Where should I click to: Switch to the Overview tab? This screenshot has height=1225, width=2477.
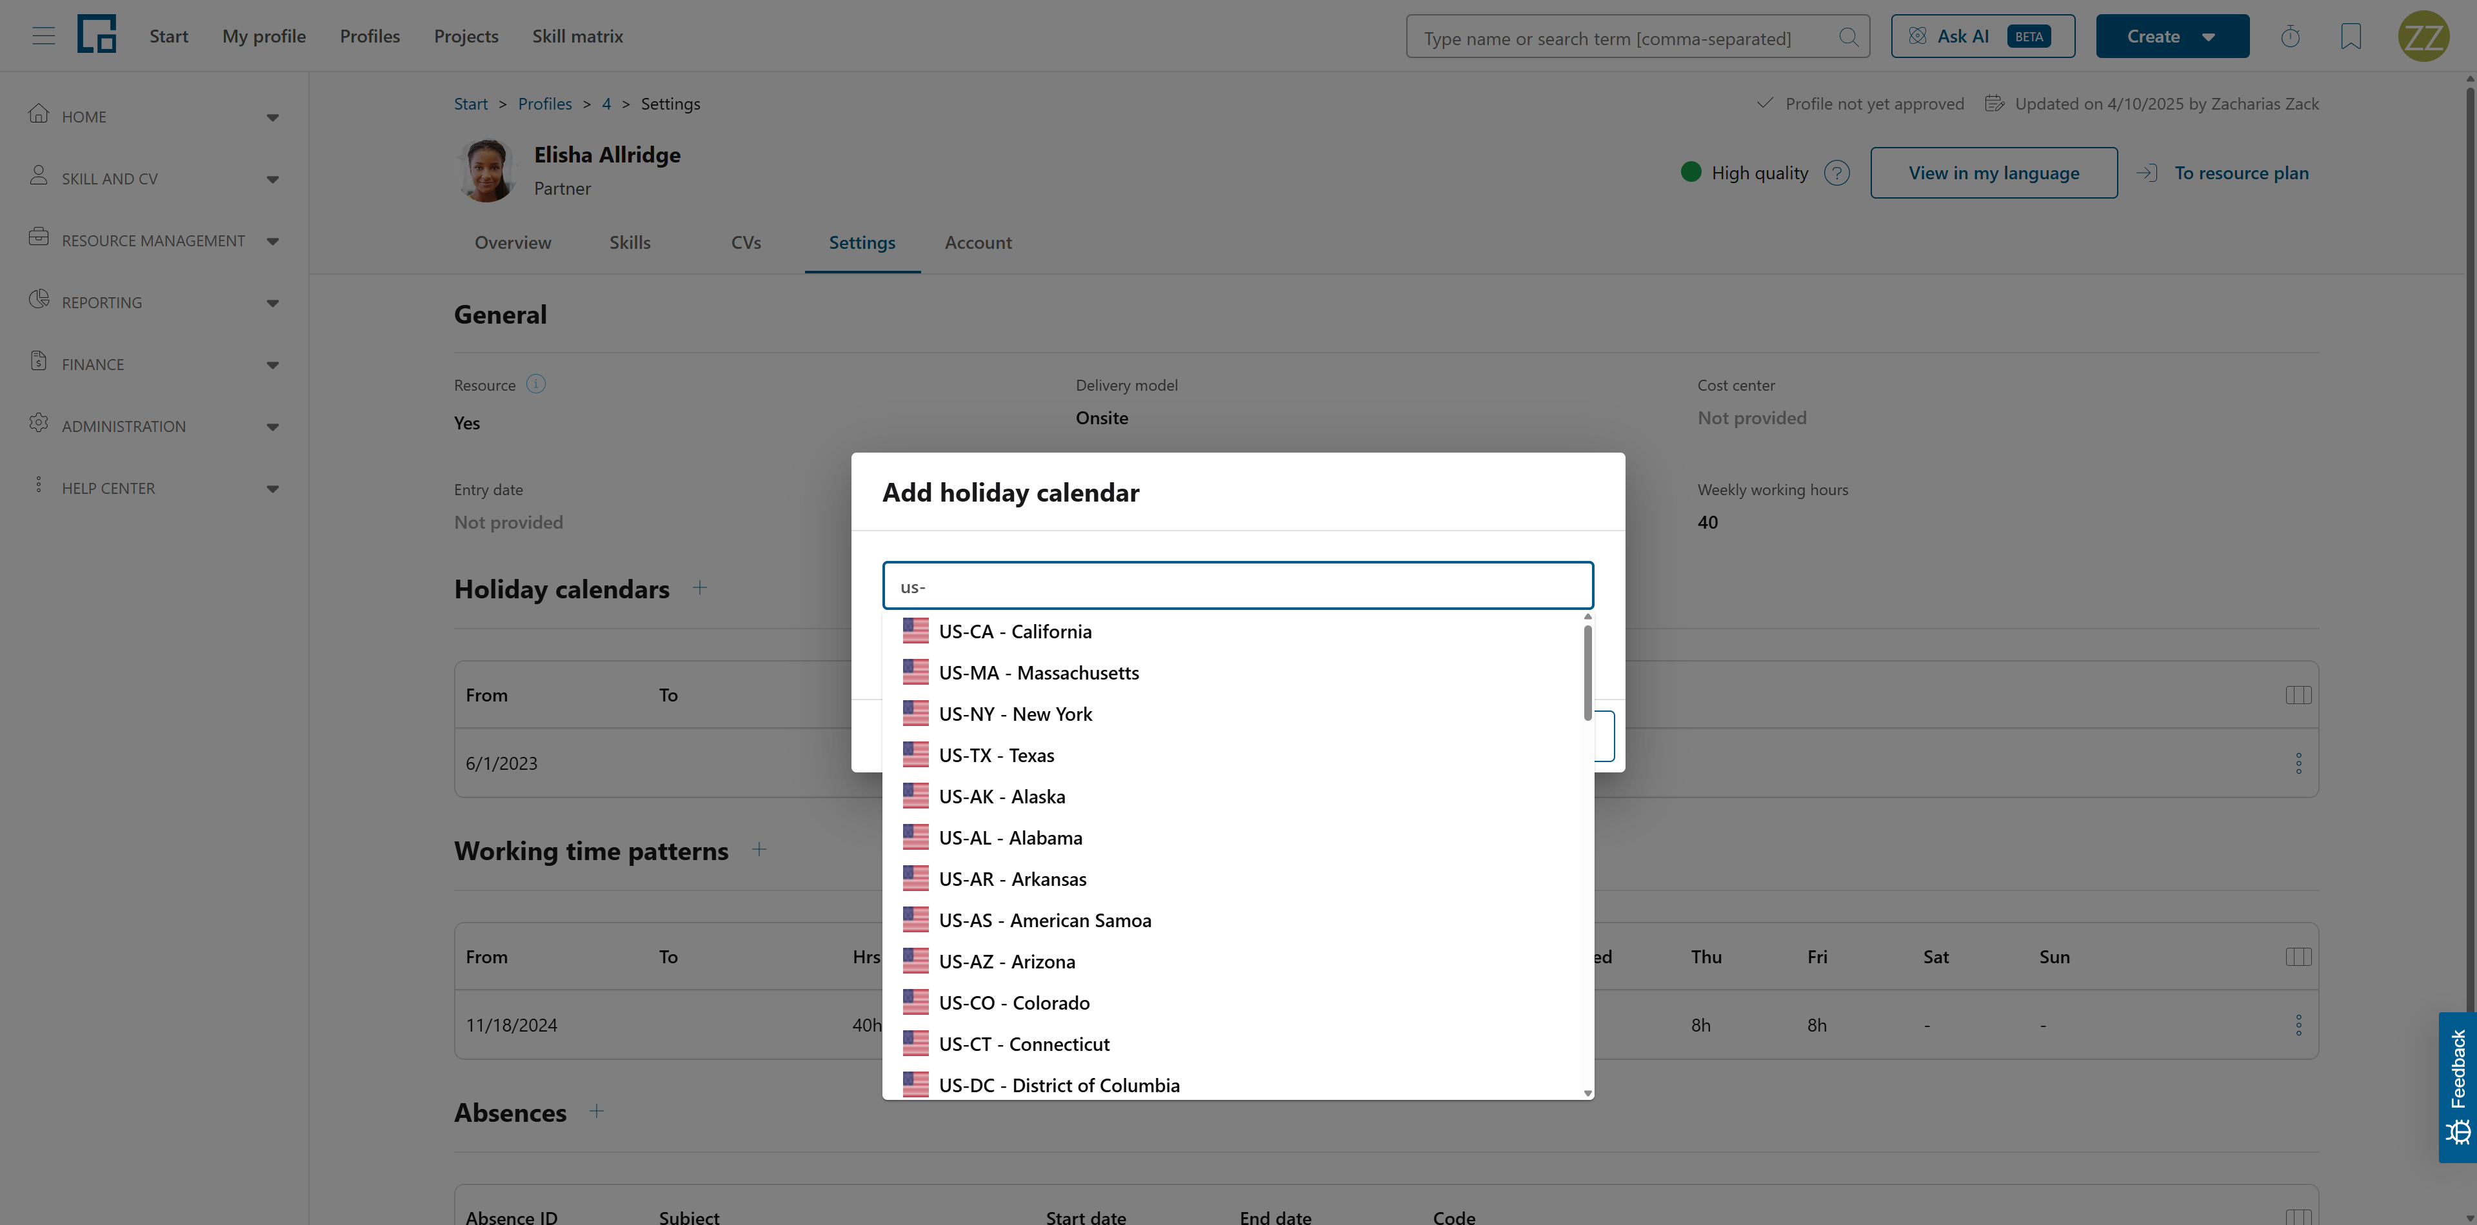click(513, 243)
